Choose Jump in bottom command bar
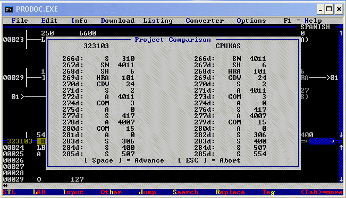Viewport: 346px width, 198px height. (x=147, y=192)
